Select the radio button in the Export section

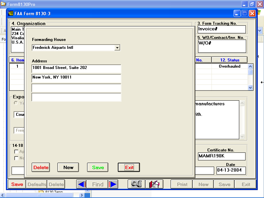pyautogui.click(x=16, y=103)
